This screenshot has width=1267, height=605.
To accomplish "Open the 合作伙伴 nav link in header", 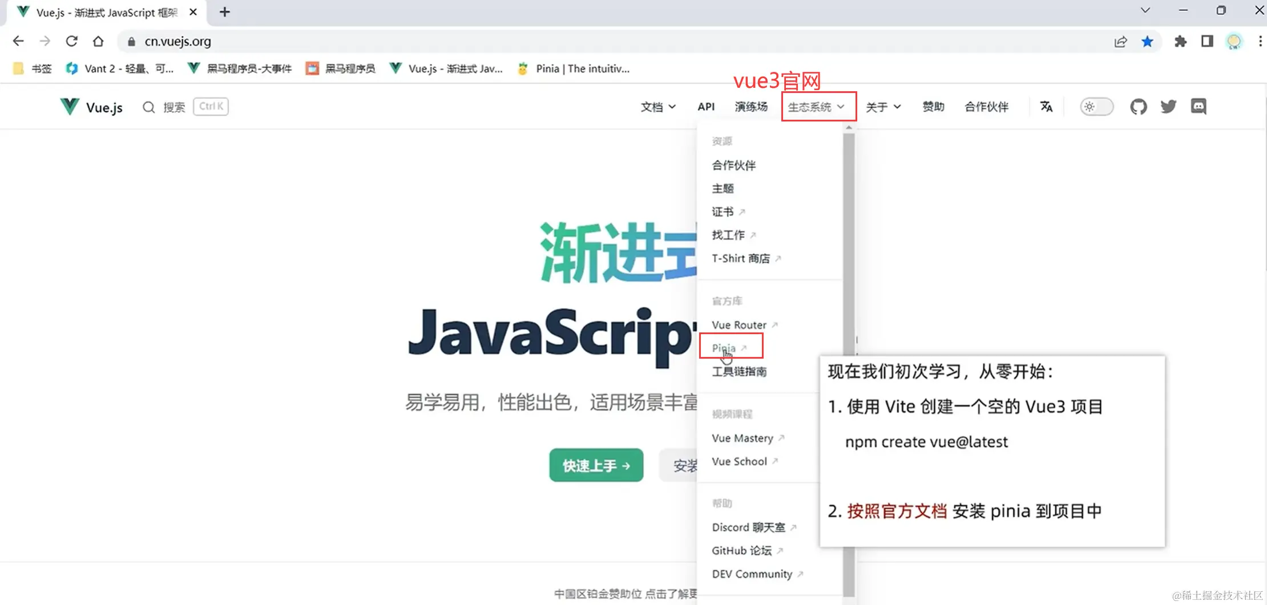I will (x=986, y=107).
